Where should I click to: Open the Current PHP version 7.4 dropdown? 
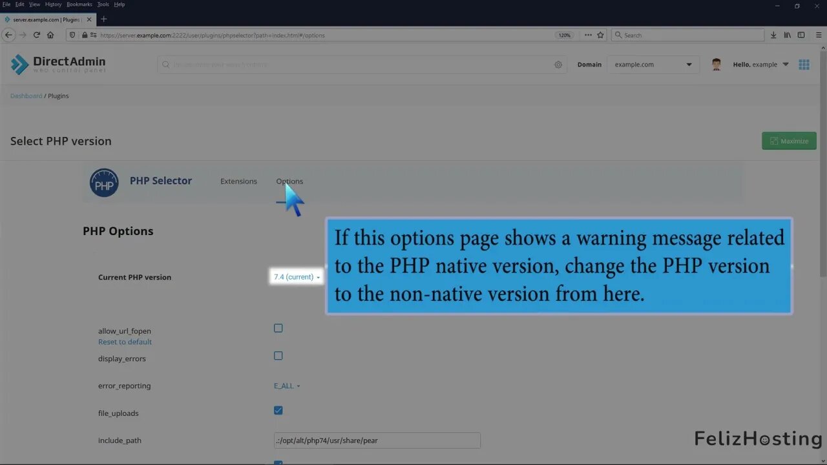pyautogui.click(x=297, y=277)
